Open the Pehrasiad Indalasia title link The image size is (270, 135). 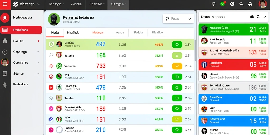point(78,17)
